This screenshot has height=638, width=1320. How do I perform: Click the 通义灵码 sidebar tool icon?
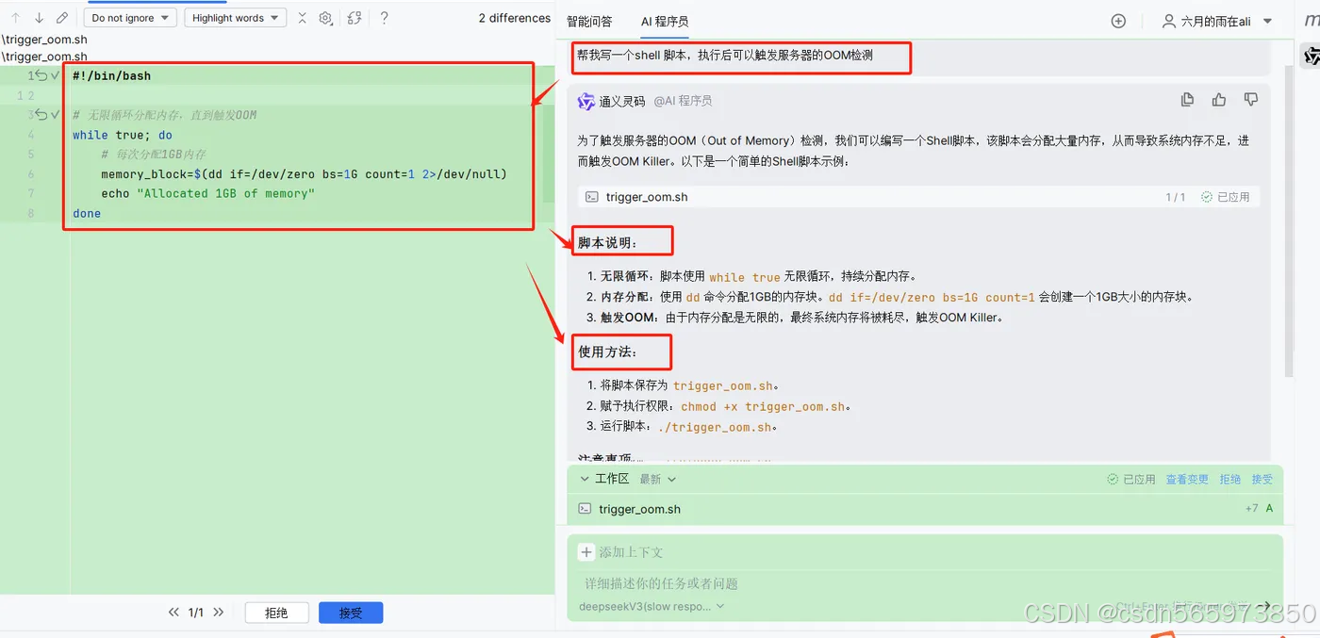1312,57
